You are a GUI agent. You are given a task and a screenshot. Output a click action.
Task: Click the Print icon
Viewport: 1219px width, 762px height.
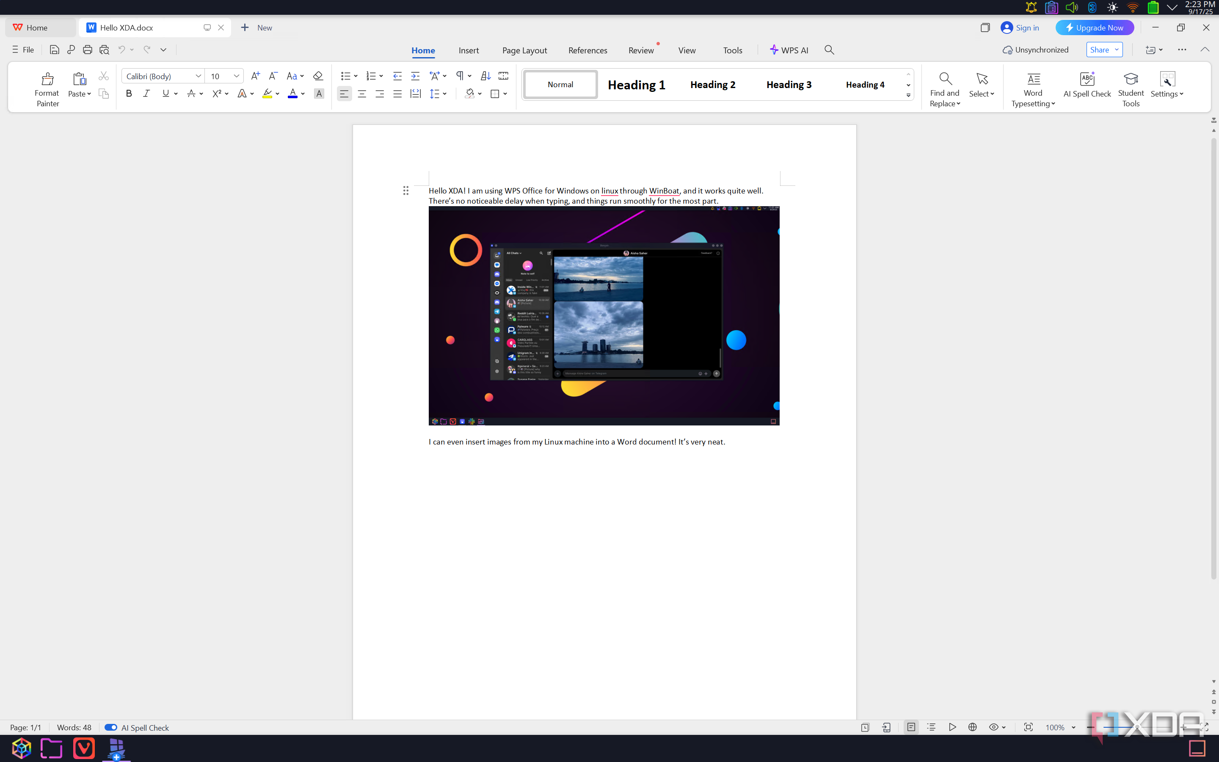88,50
